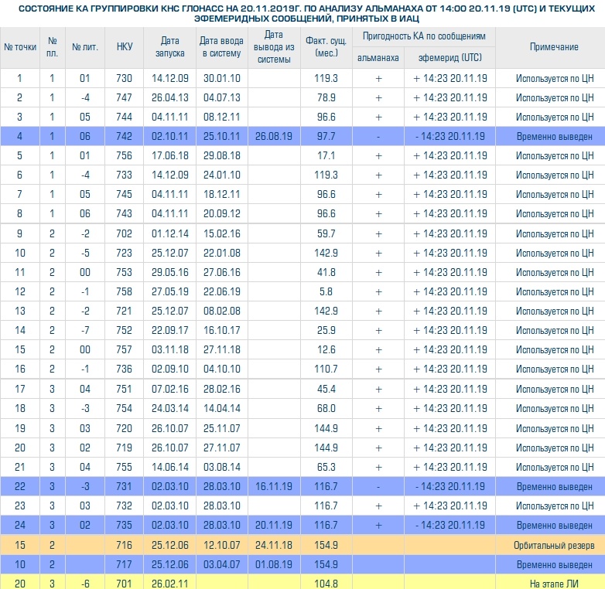Click the 'Дата запуска' column header
Viewport: 605px width, 589px height.
pos(169,47)
